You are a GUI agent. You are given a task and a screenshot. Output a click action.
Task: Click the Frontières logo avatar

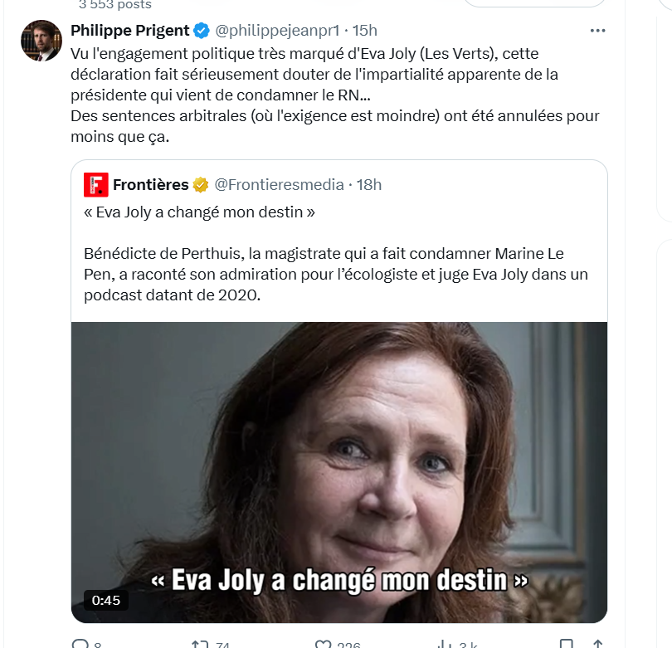[x=96, y=184]
